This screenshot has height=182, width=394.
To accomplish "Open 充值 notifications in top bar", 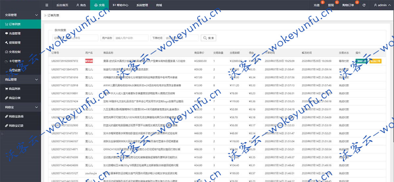I will pyautogui.click(x=317, y=5).
